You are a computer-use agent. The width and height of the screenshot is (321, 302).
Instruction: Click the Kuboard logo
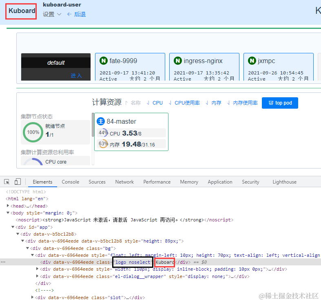pyautogui.click(x=22, y=11)
